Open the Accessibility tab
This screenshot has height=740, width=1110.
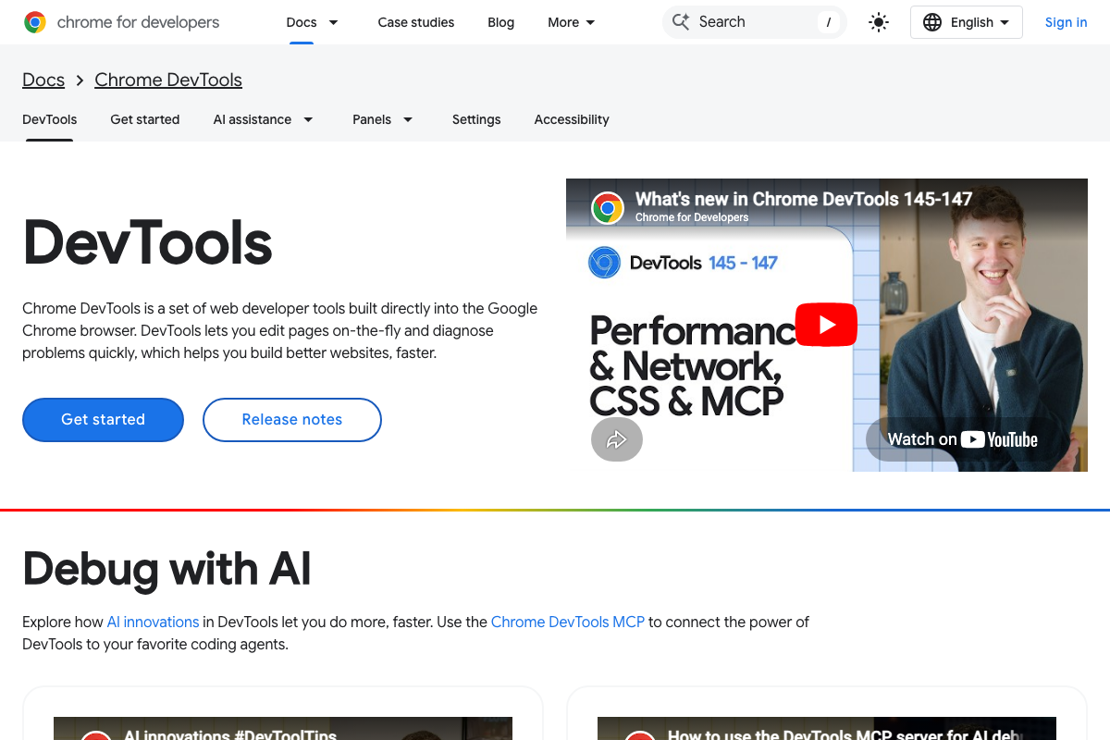click(572, 119)
